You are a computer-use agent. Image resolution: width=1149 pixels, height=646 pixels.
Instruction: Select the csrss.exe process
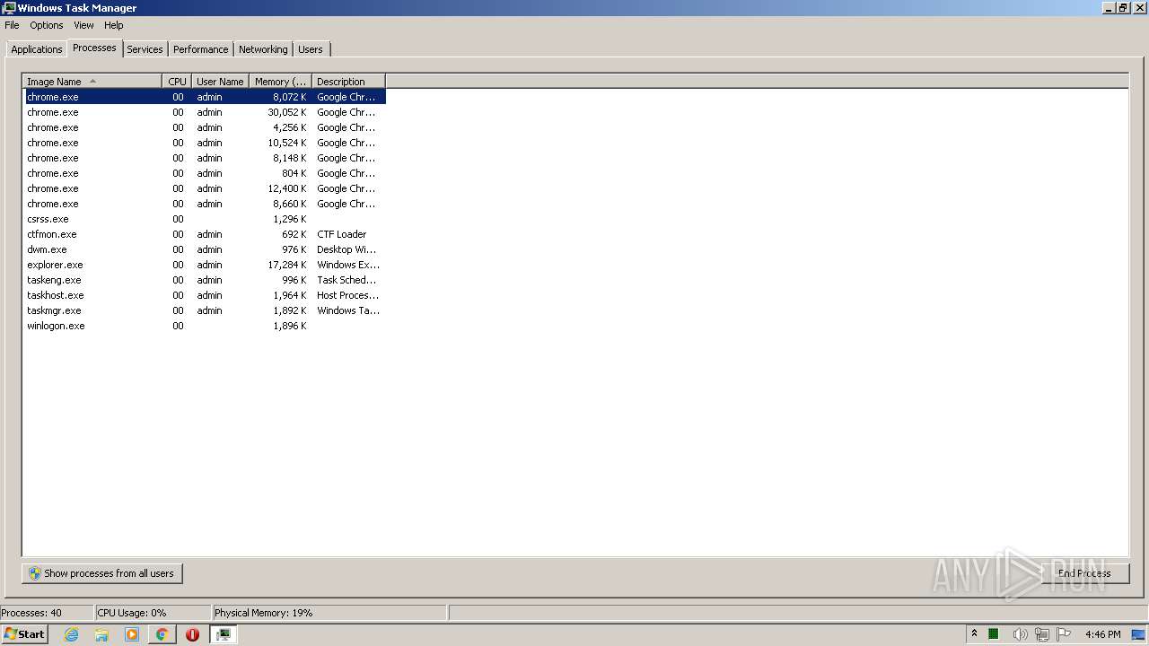[205, 219]
